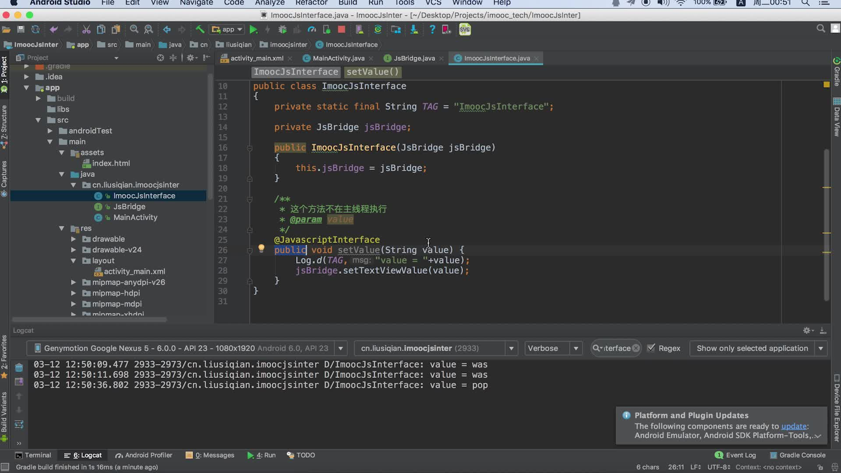Click the Logcat settings gear icon

coord(808,331)
